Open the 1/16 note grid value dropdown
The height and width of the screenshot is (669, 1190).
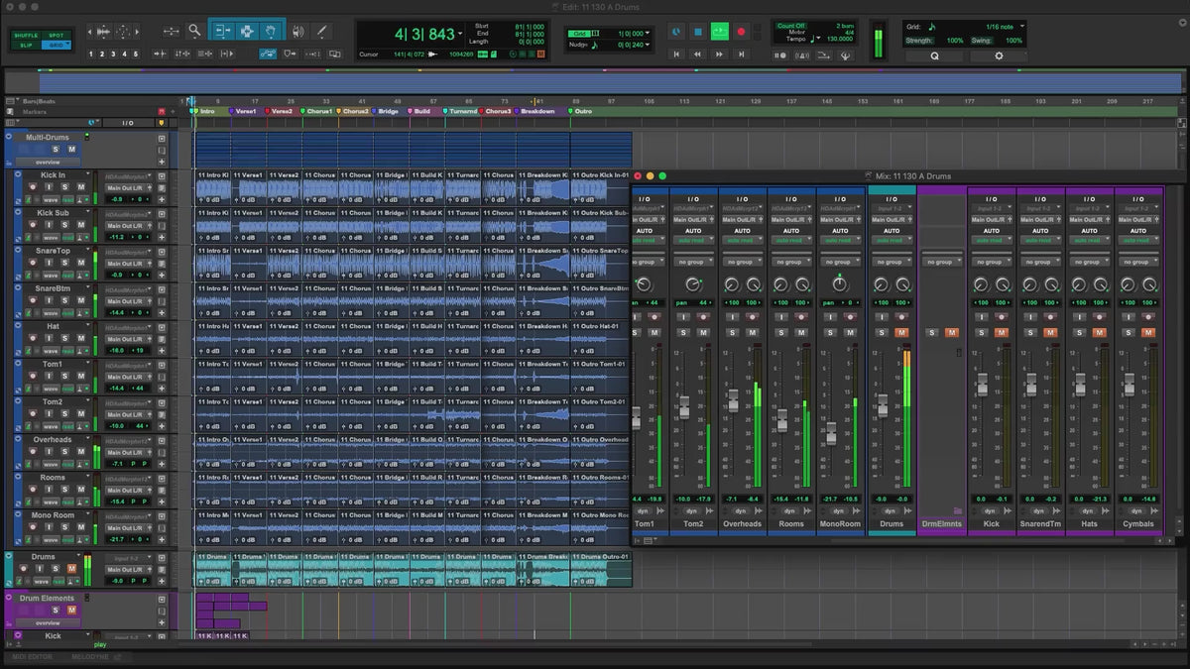click(1002, 26)
